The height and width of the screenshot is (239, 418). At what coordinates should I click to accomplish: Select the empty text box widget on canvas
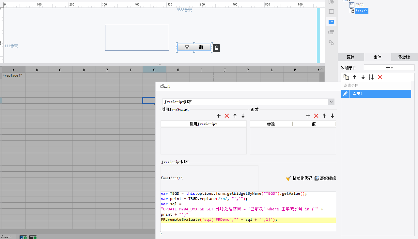pyautogui.click(x=137, y=38)
